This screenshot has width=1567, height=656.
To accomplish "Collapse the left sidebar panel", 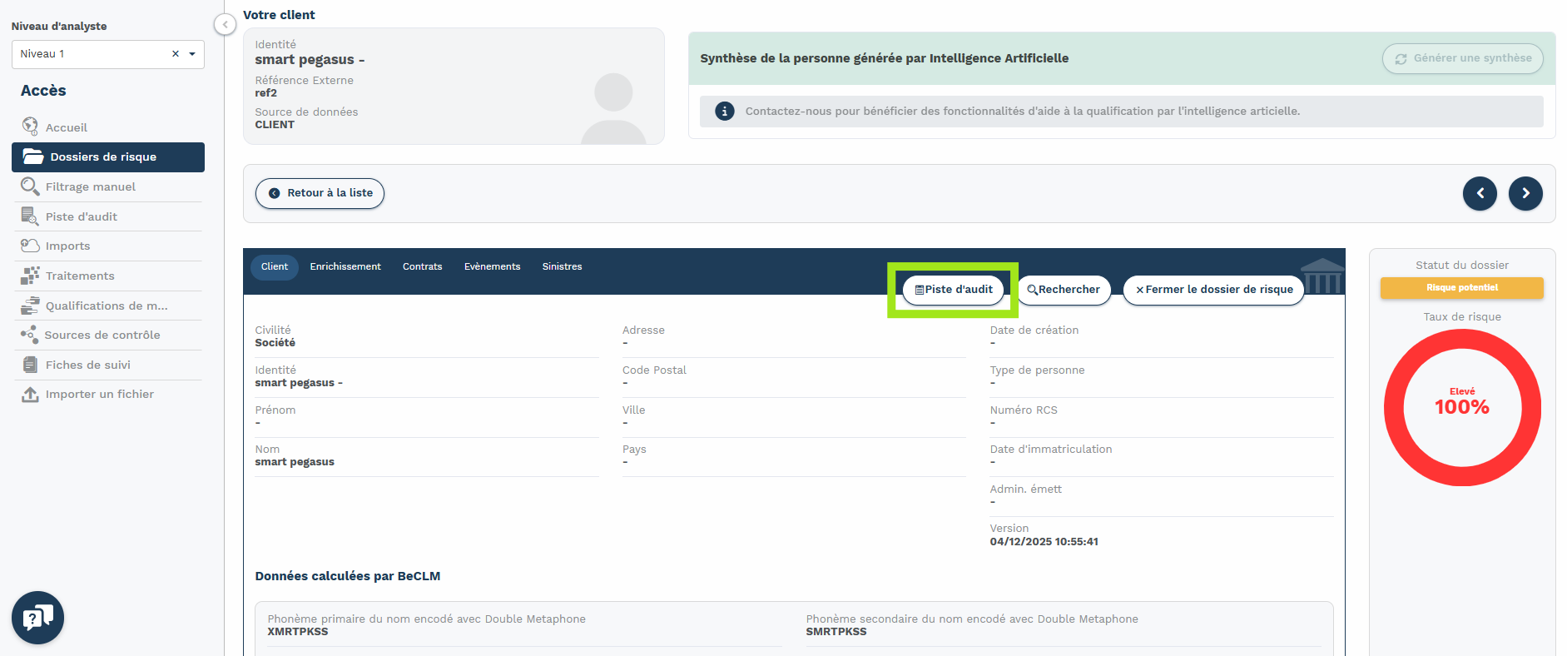I will tap(225, 24).
